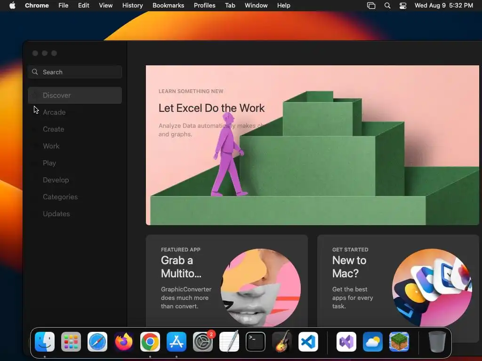This screenshot has height=361, width=482.
Task: Open the History menu
Action: (x=132, y=6)
